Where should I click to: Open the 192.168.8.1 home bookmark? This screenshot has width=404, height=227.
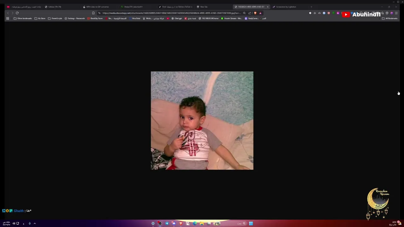(x=209, y=18)
